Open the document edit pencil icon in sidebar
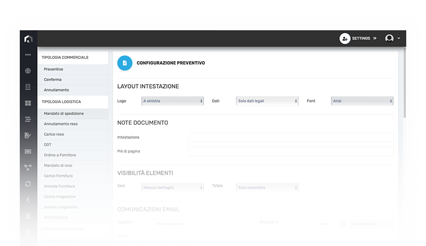 28,135
